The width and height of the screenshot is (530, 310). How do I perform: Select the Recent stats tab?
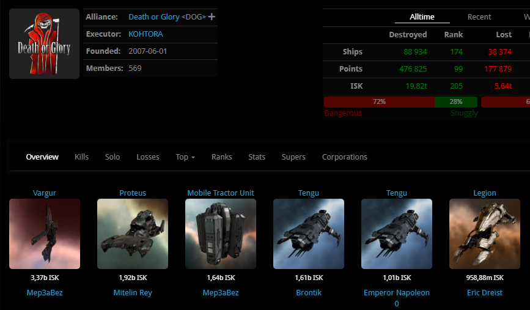[479, 17]
